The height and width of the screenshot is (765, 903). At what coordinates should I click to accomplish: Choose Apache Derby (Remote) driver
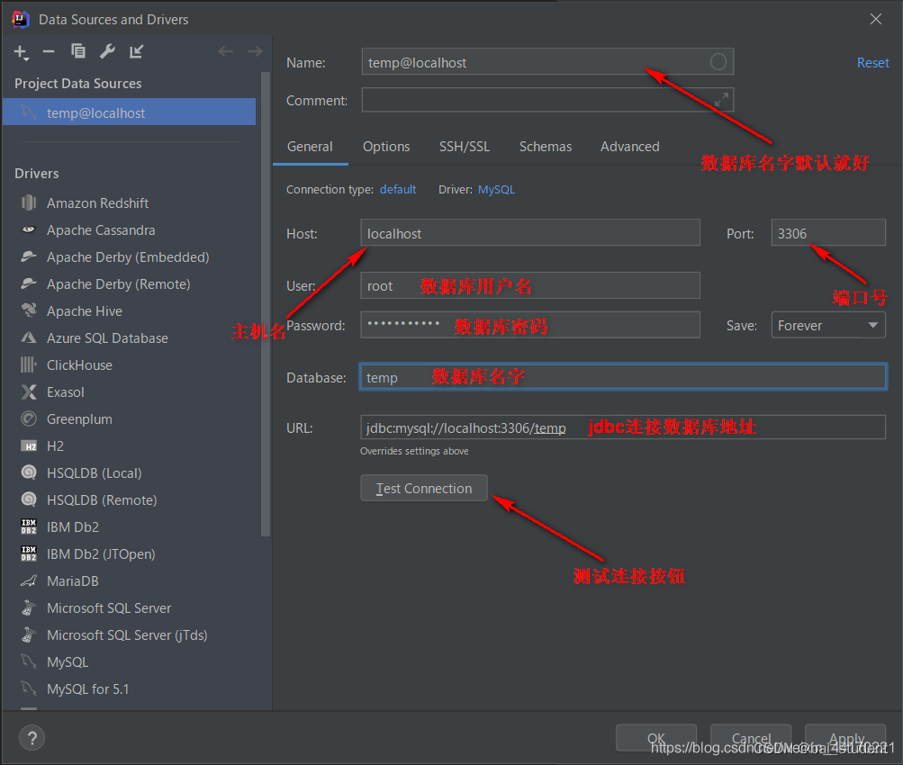coord(118,284)
